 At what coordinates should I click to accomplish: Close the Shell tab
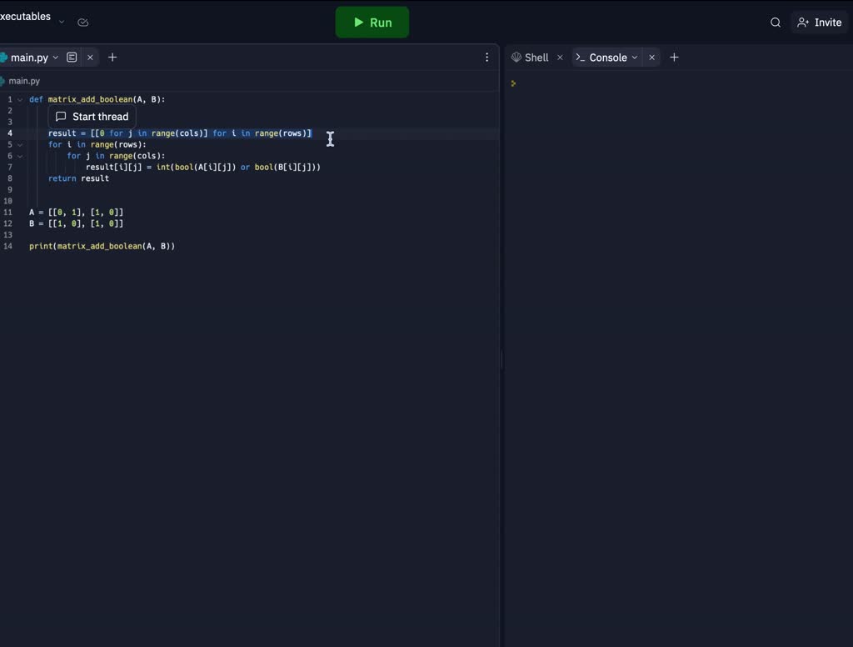(x=560, y=58)
